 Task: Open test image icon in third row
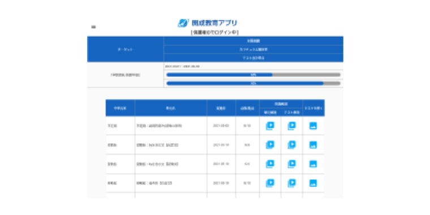click(x=313, y=164)
